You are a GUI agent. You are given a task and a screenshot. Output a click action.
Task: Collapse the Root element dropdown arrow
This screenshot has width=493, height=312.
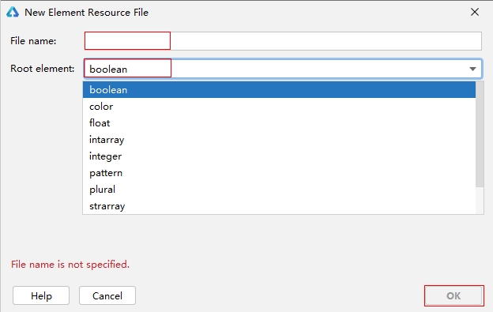coord(472,69)
